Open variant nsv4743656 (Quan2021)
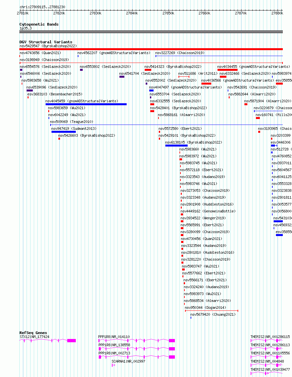This screenshot has width=292, height=377. (40, 53)
